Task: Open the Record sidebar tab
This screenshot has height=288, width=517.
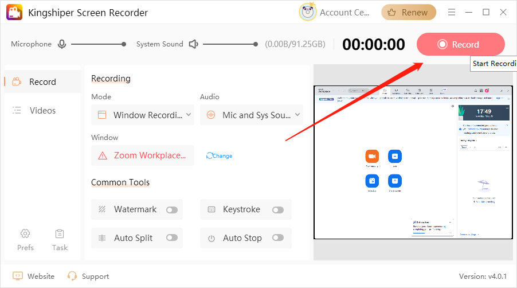Action: coord(42,81)
